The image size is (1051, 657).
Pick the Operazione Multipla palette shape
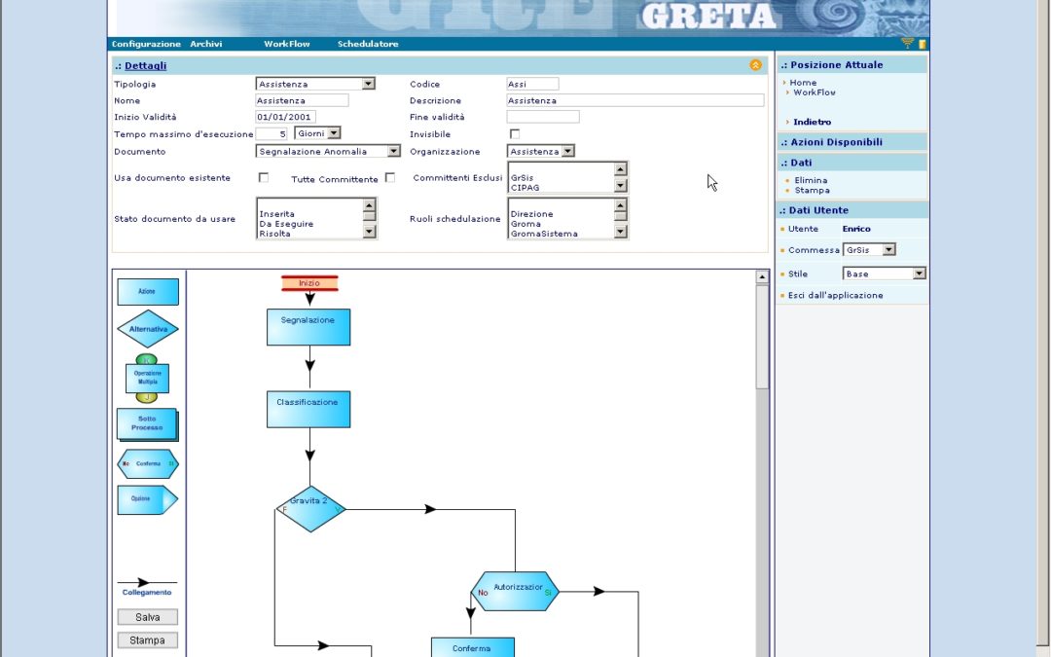pyautogui.click(x=148, y=378)
